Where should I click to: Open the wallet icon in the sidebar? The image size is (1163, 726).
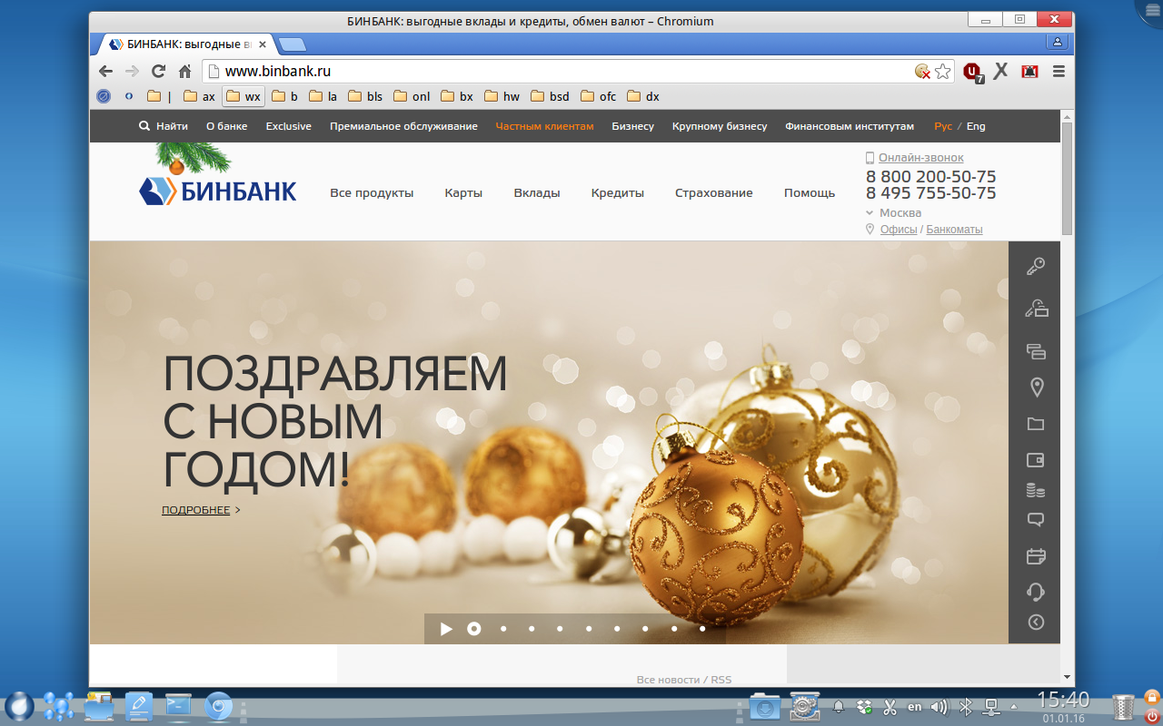point(1036,460)
